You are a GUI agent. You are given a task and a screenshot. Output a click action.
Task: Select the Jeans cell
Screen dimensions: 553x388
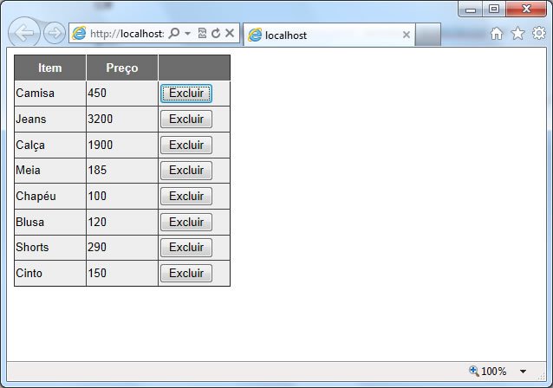coord(50,120)
